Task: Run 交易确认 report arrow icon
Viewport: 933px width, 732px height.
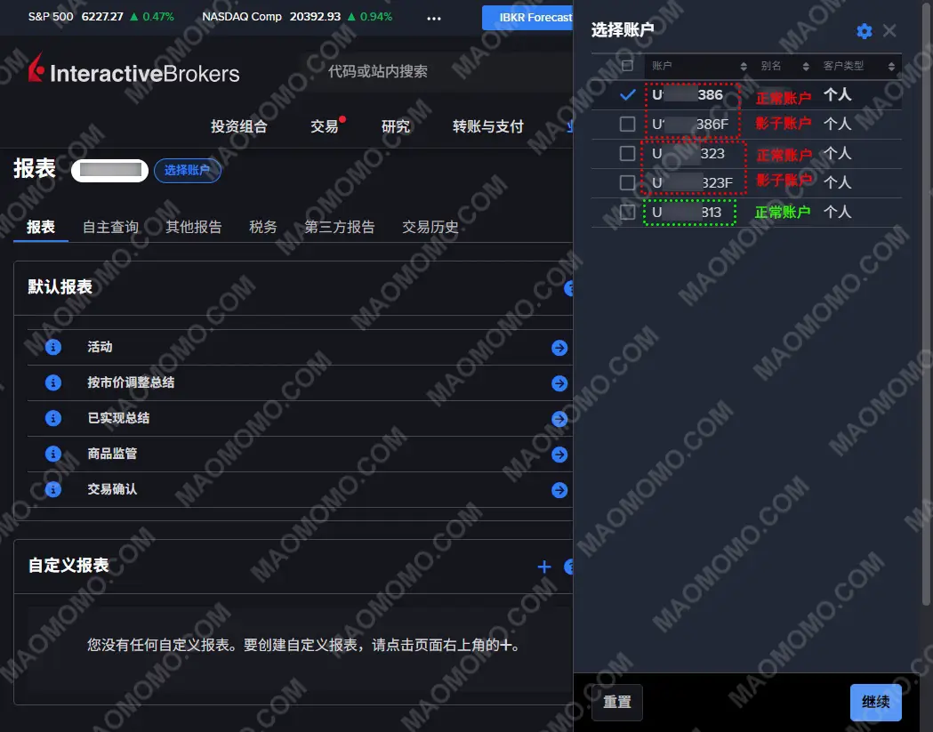Action: (x=559, y=490)
